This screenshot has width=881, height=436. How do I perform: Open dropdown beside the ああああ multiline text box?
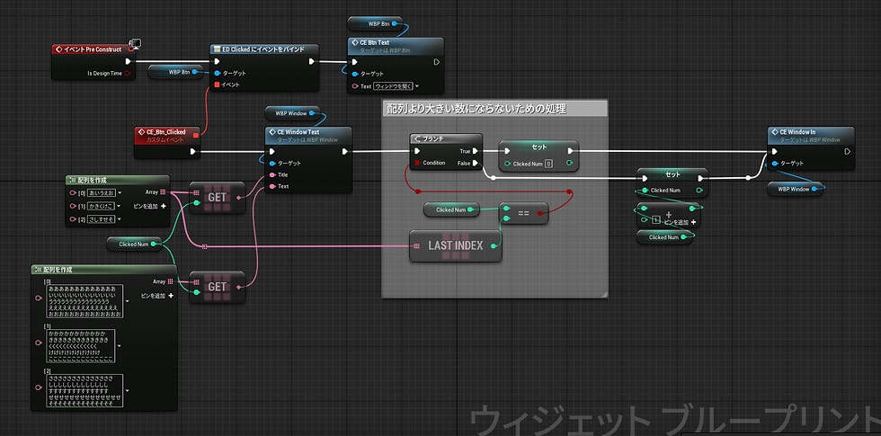[127, 300]
